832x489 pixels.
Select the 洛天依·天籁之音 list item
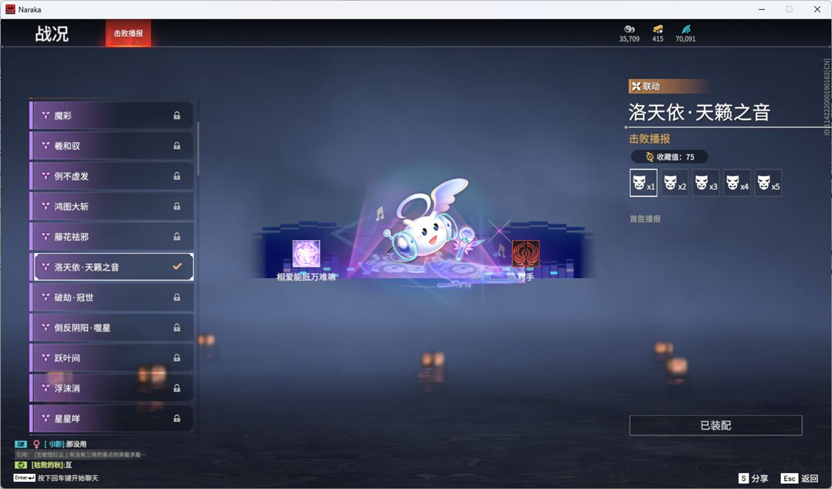111,267
